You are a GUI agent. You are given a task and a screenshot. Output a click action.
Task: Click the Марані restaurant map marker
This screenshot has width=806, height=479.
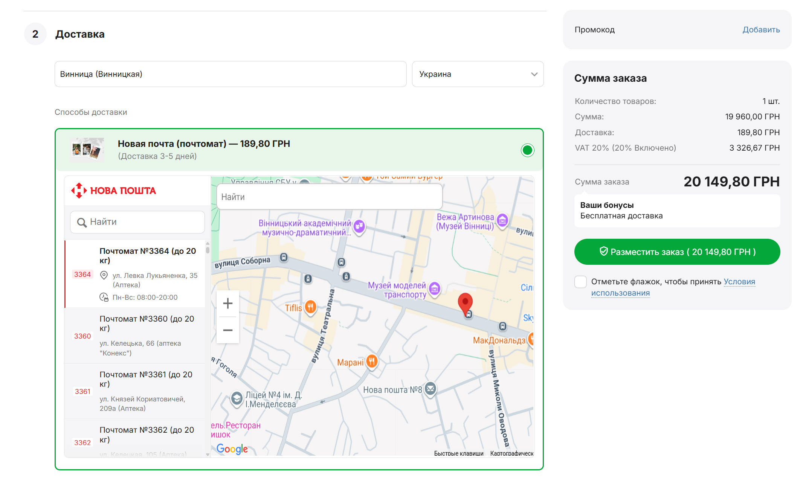[x=372, y=362]
